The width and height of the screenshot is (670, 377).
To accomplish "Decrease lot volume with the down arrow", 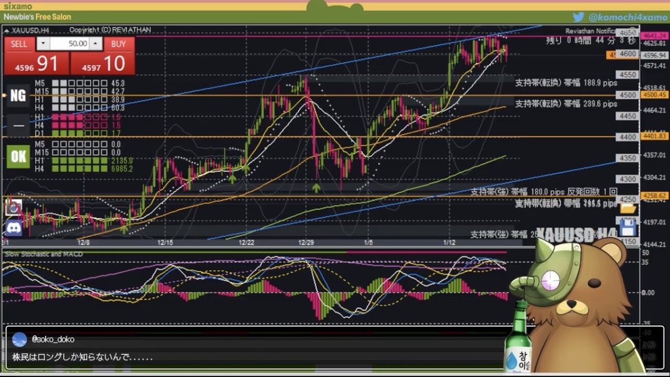I will click(x=43, y=44).
